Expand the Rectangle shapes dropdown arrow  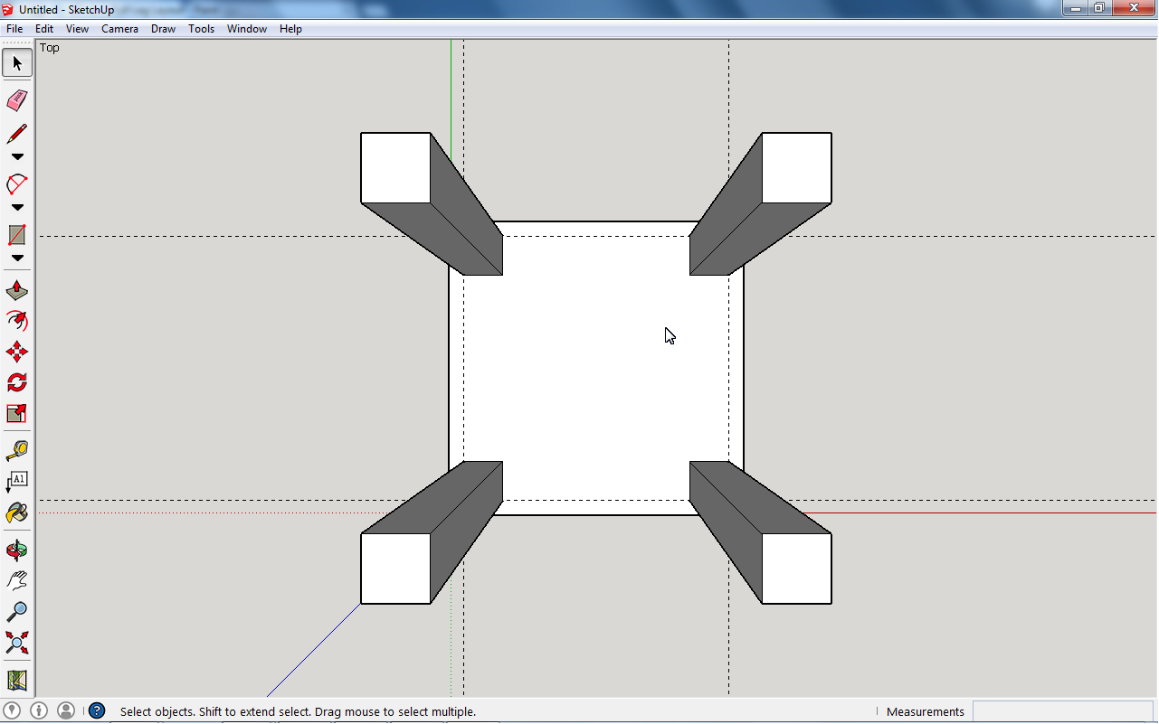(x=17, y=259)
